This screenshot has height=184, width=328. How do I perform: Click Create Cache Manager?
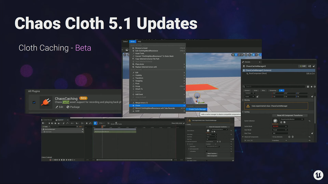(197, 109)
